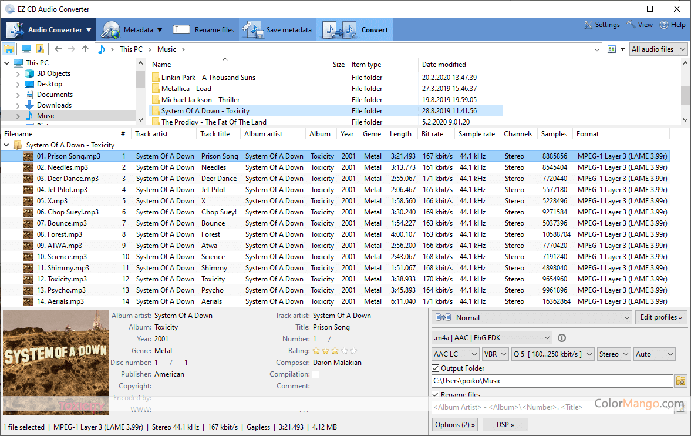Open the VBR mode dropdown

coord(496,354)
